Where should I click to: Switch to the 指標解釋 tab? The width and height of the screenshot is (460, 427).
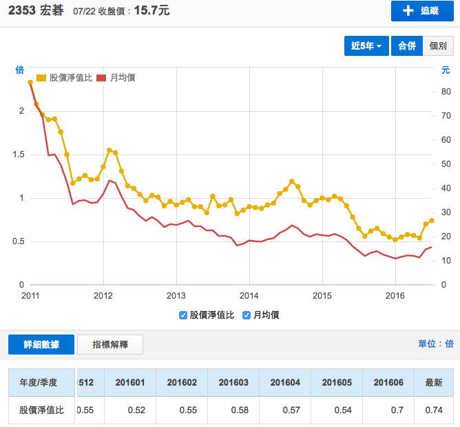tap(109, 344)
